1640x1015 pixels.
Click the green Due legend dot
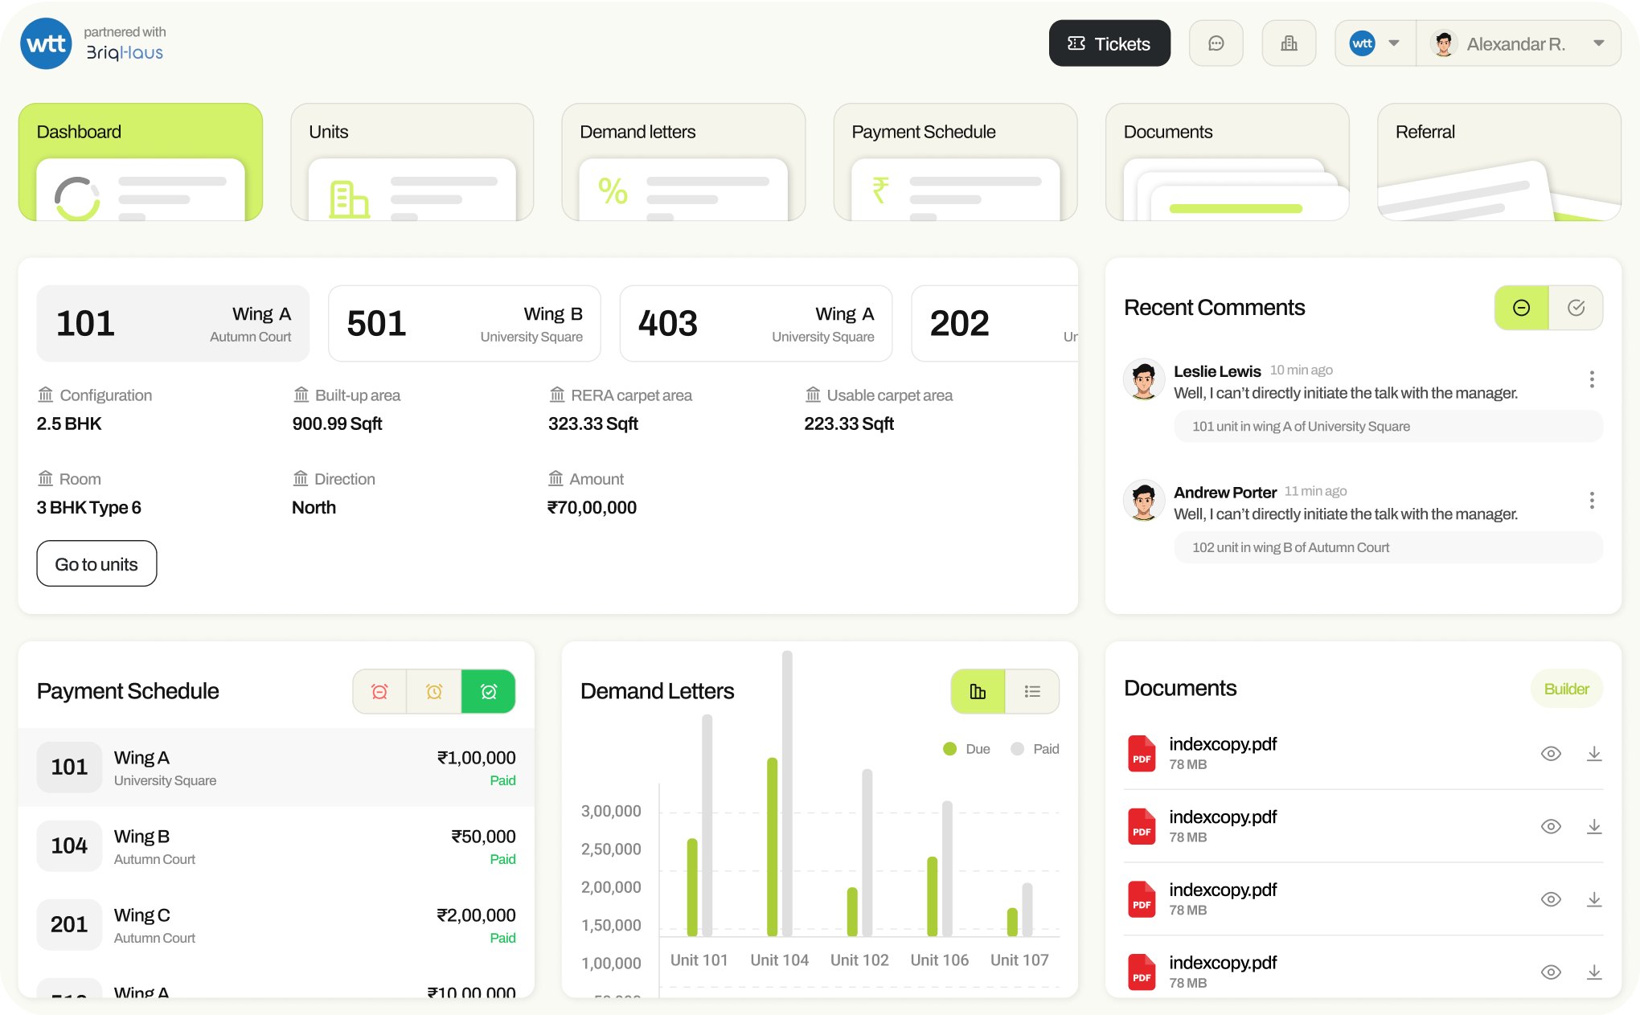coord(949,749)
